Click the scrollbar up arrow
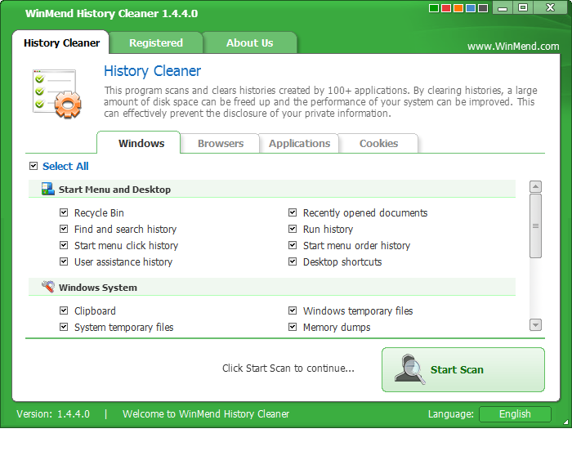The width and height of the screenshot is (572, 469). click(535, 187)
